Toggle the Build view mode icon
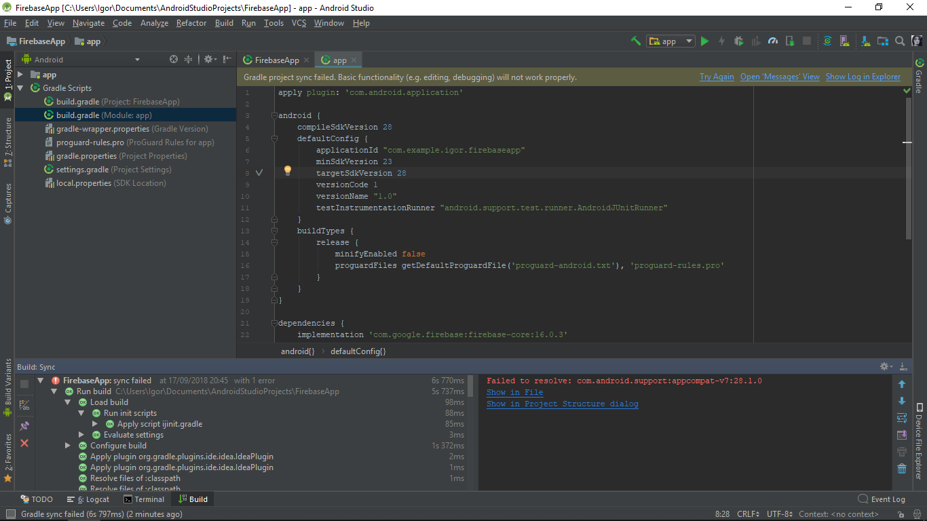 (24, 406)
